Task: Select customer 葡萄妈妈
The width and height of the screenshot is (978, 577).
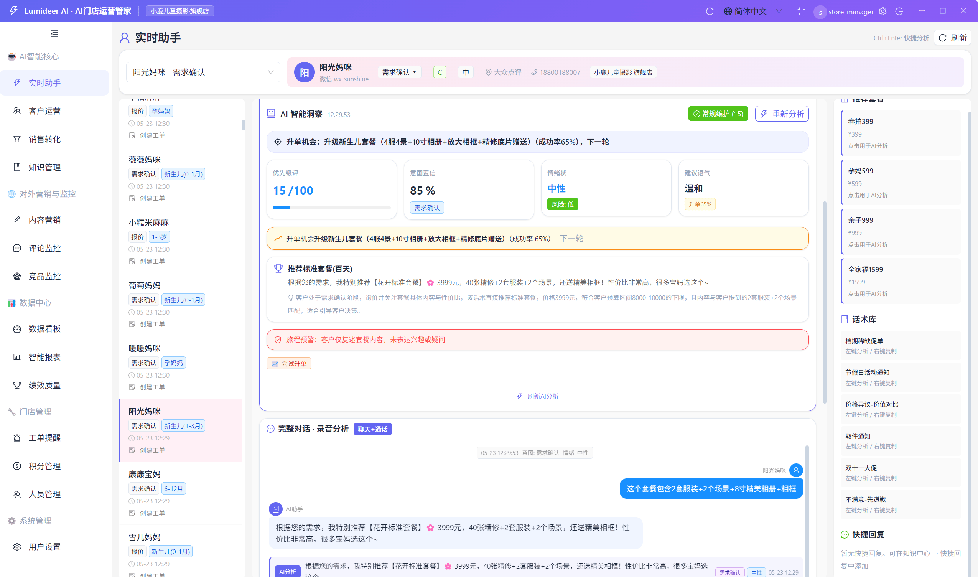Action: 181,305
